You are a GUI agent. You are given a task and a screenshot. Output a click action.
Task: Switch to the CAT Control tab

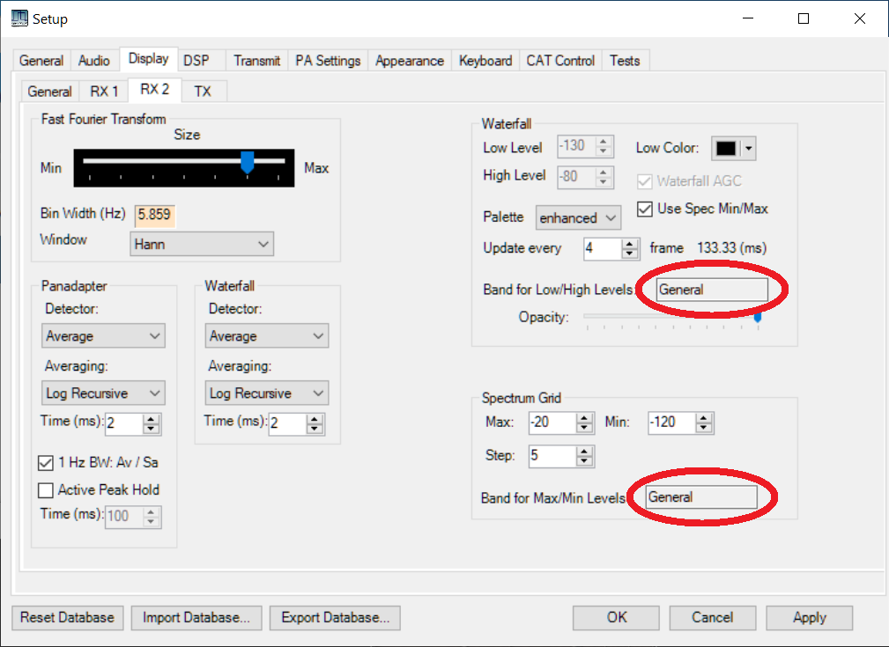[x=560, y=61]
